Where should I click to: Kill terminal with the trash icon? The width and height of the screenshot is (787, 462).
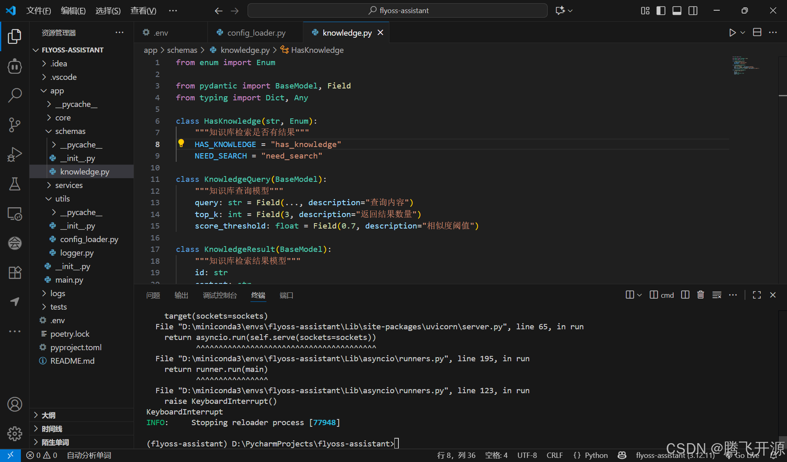coord(701,295)
